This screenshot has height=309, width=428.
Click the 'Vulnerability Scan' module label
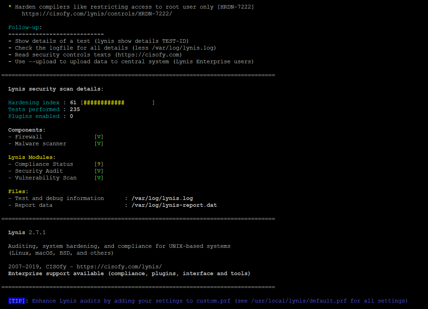46,178
